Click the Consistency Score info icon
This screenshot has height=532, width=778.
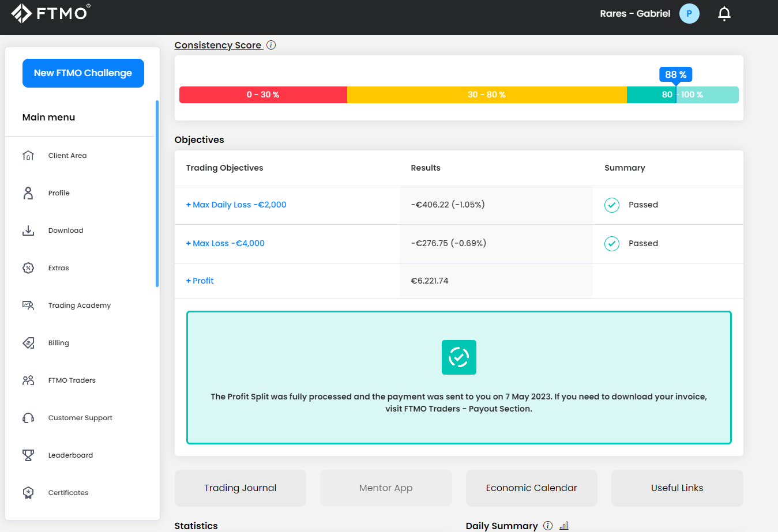pyautogui.click(x=271, y=45)
